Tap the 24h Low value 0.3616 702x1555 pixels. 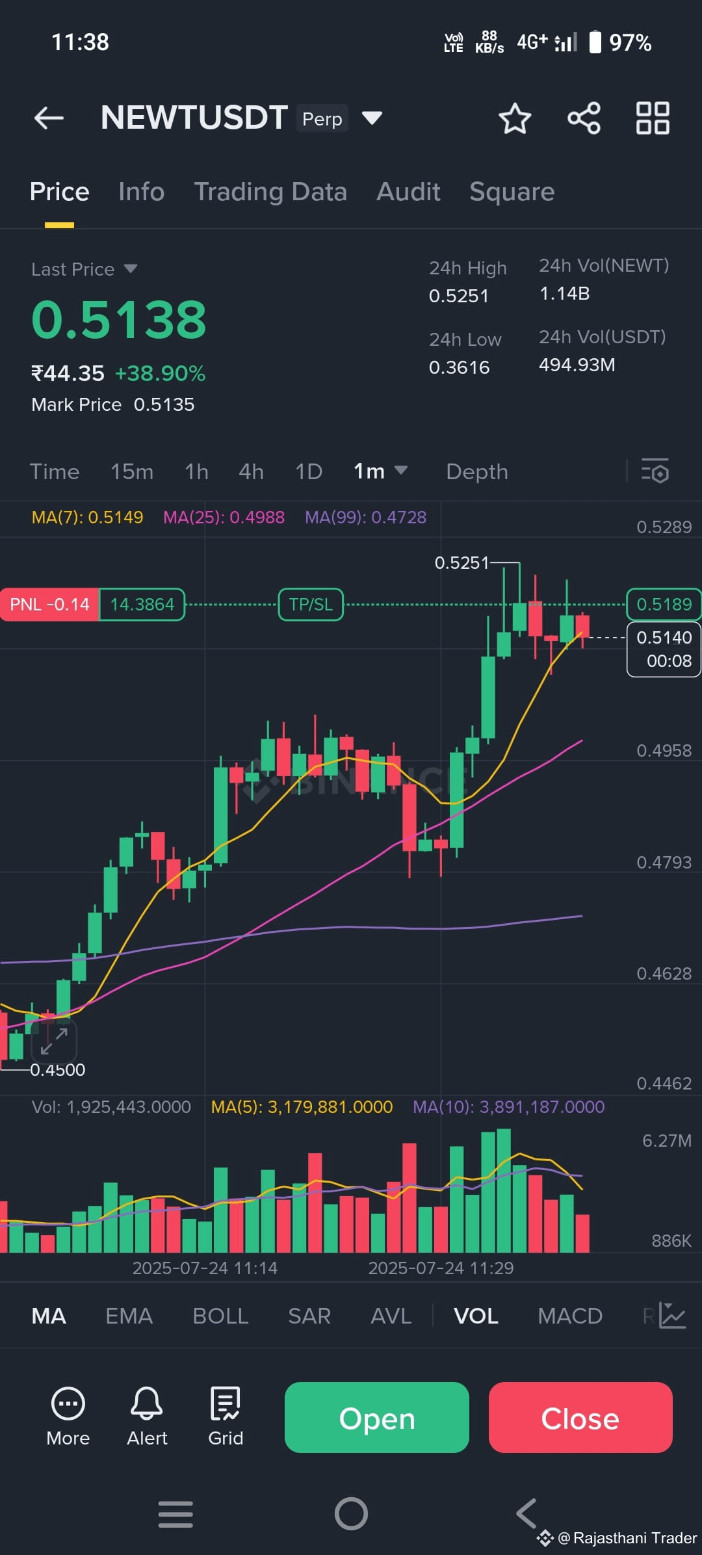(x=460, y=367)
